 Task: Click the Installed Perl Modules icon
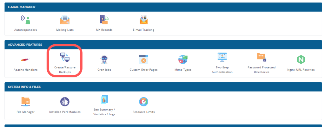(65, 101)
